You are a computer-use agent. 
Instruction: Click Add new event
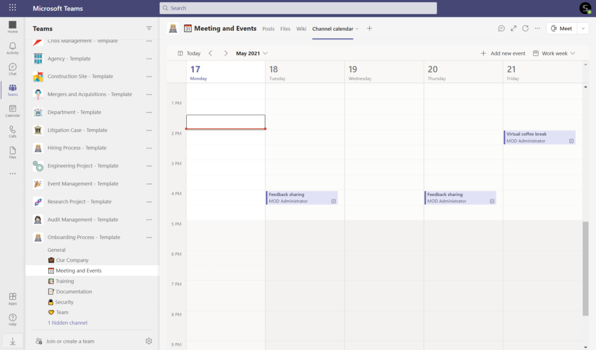503,53
